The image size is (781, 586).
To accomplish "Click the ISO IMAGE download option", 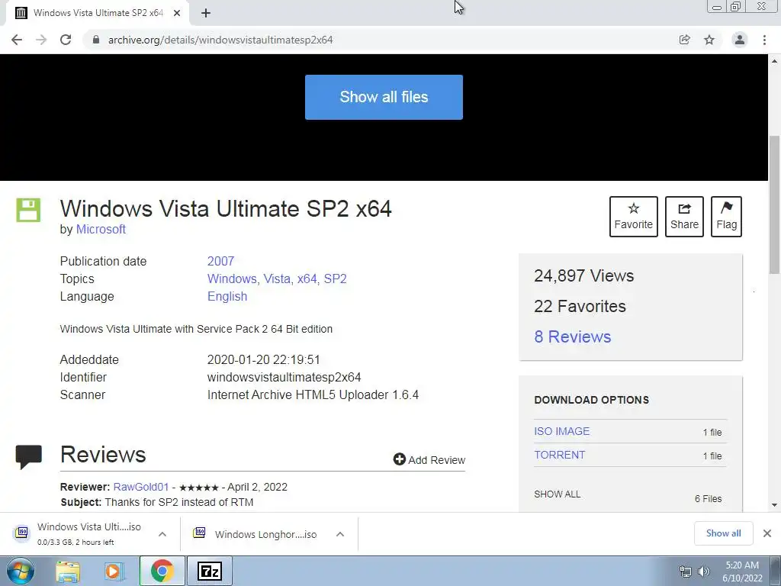I will point(562,432).
